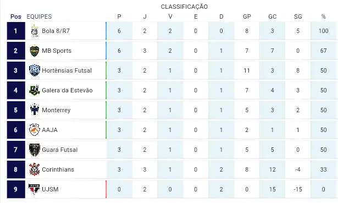This screenshot has width=338, height=203.
Task: Click the UJSM team shield
Action: (x=35, y=189)
